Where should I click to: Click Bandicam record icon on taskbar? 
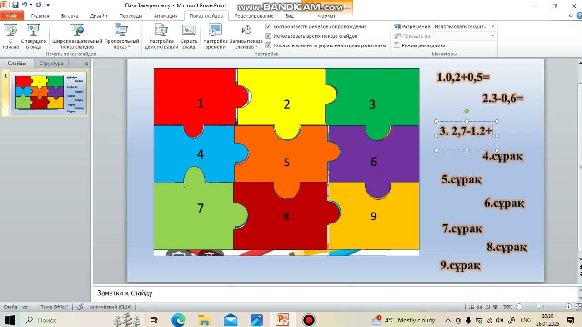(309, 320)
